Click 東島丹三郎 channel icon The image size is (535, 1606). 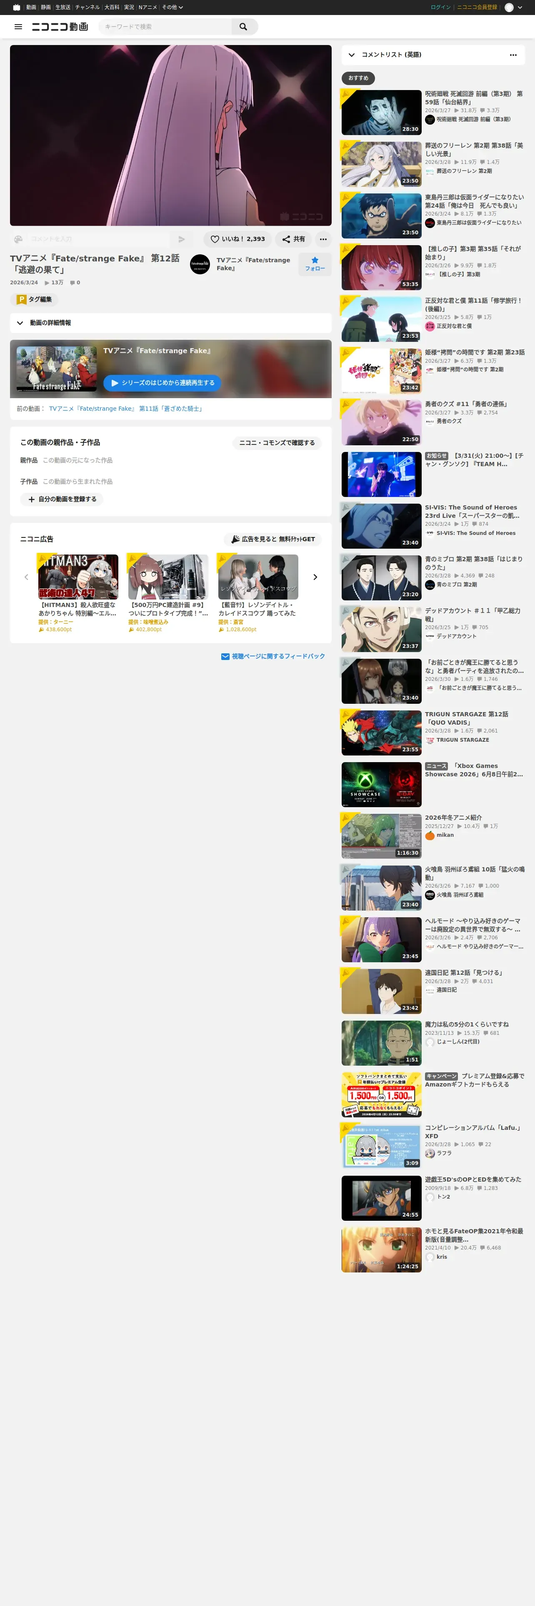click(x=430, y=223)
